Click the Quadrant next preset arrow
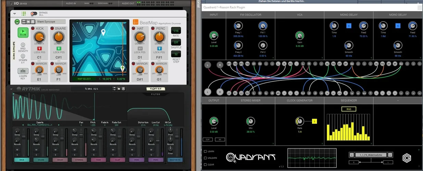Screen dimensions: 423x171 point(390,155)
